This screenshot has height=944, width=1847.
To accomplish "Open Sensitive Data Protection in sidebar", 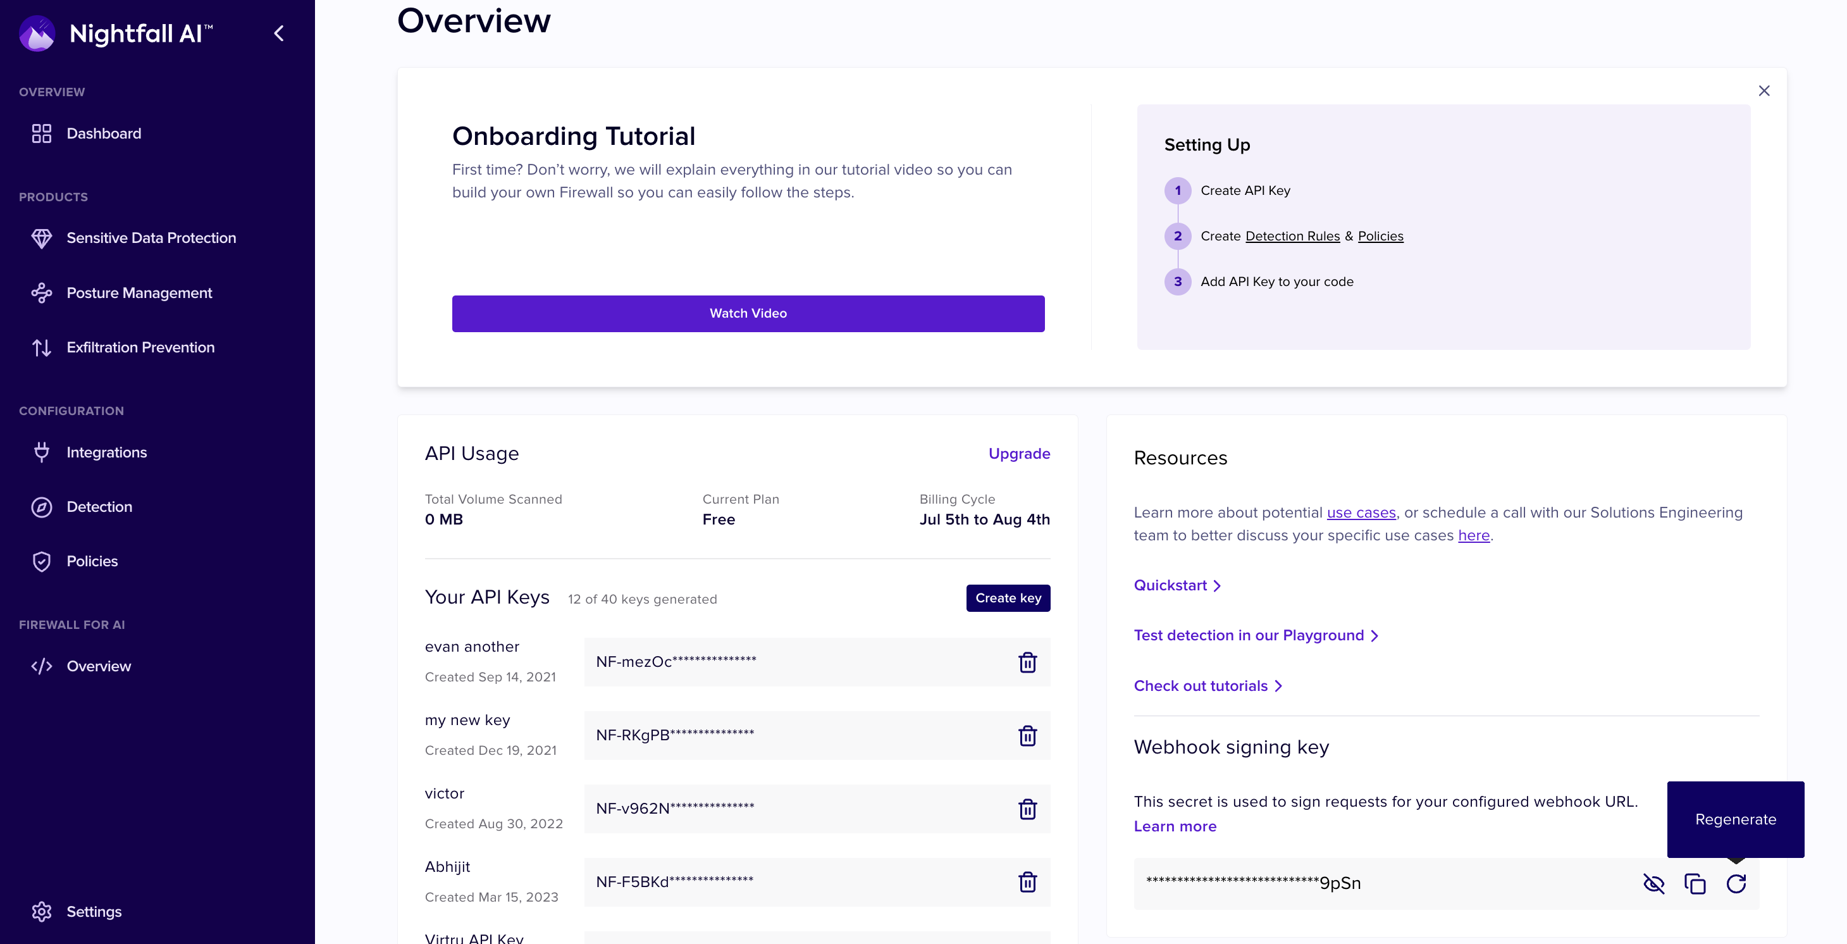I will click(151, 238).
